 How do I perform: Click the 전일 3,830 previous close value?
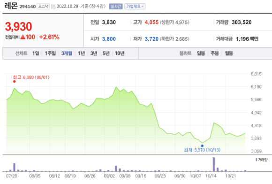coord(109,22)
